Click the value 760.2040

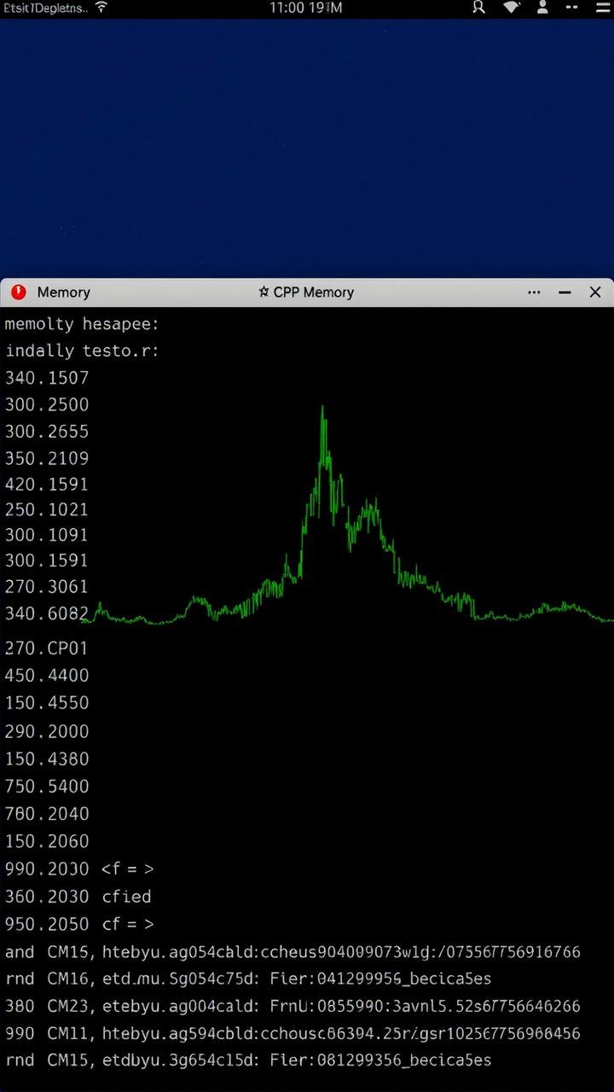tap(47, 813)
